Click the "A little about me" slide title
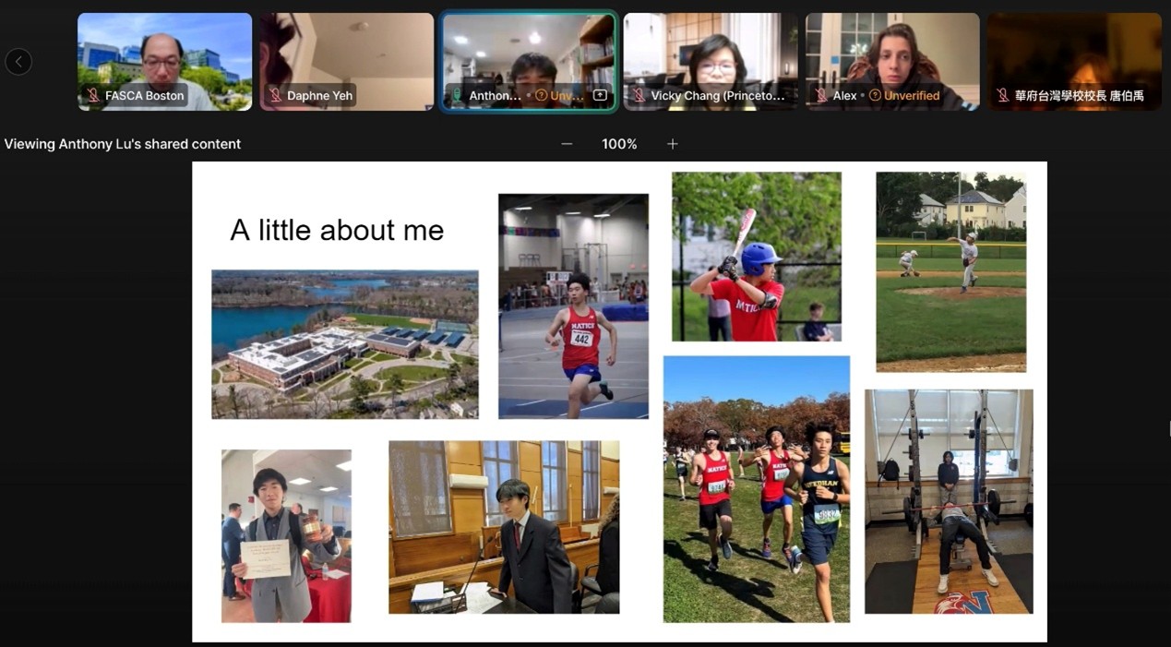 pos(337,230)
